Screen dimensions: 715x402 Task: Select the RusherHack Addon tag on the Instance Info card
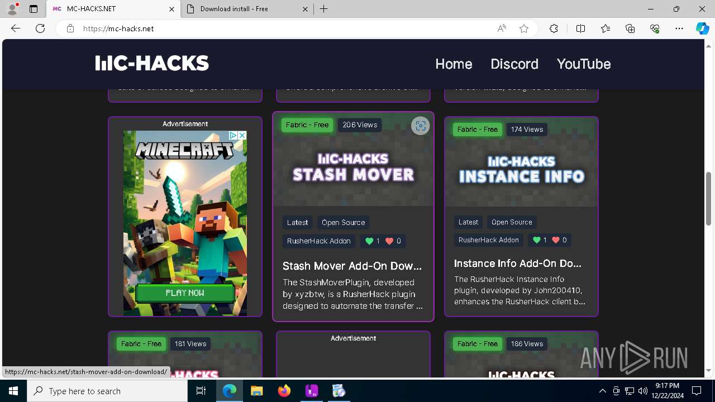(489, 240)
